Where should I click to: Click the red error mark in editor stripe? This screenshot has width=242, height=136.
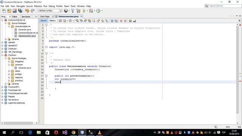pyautogui.click(x=240, y=81)
